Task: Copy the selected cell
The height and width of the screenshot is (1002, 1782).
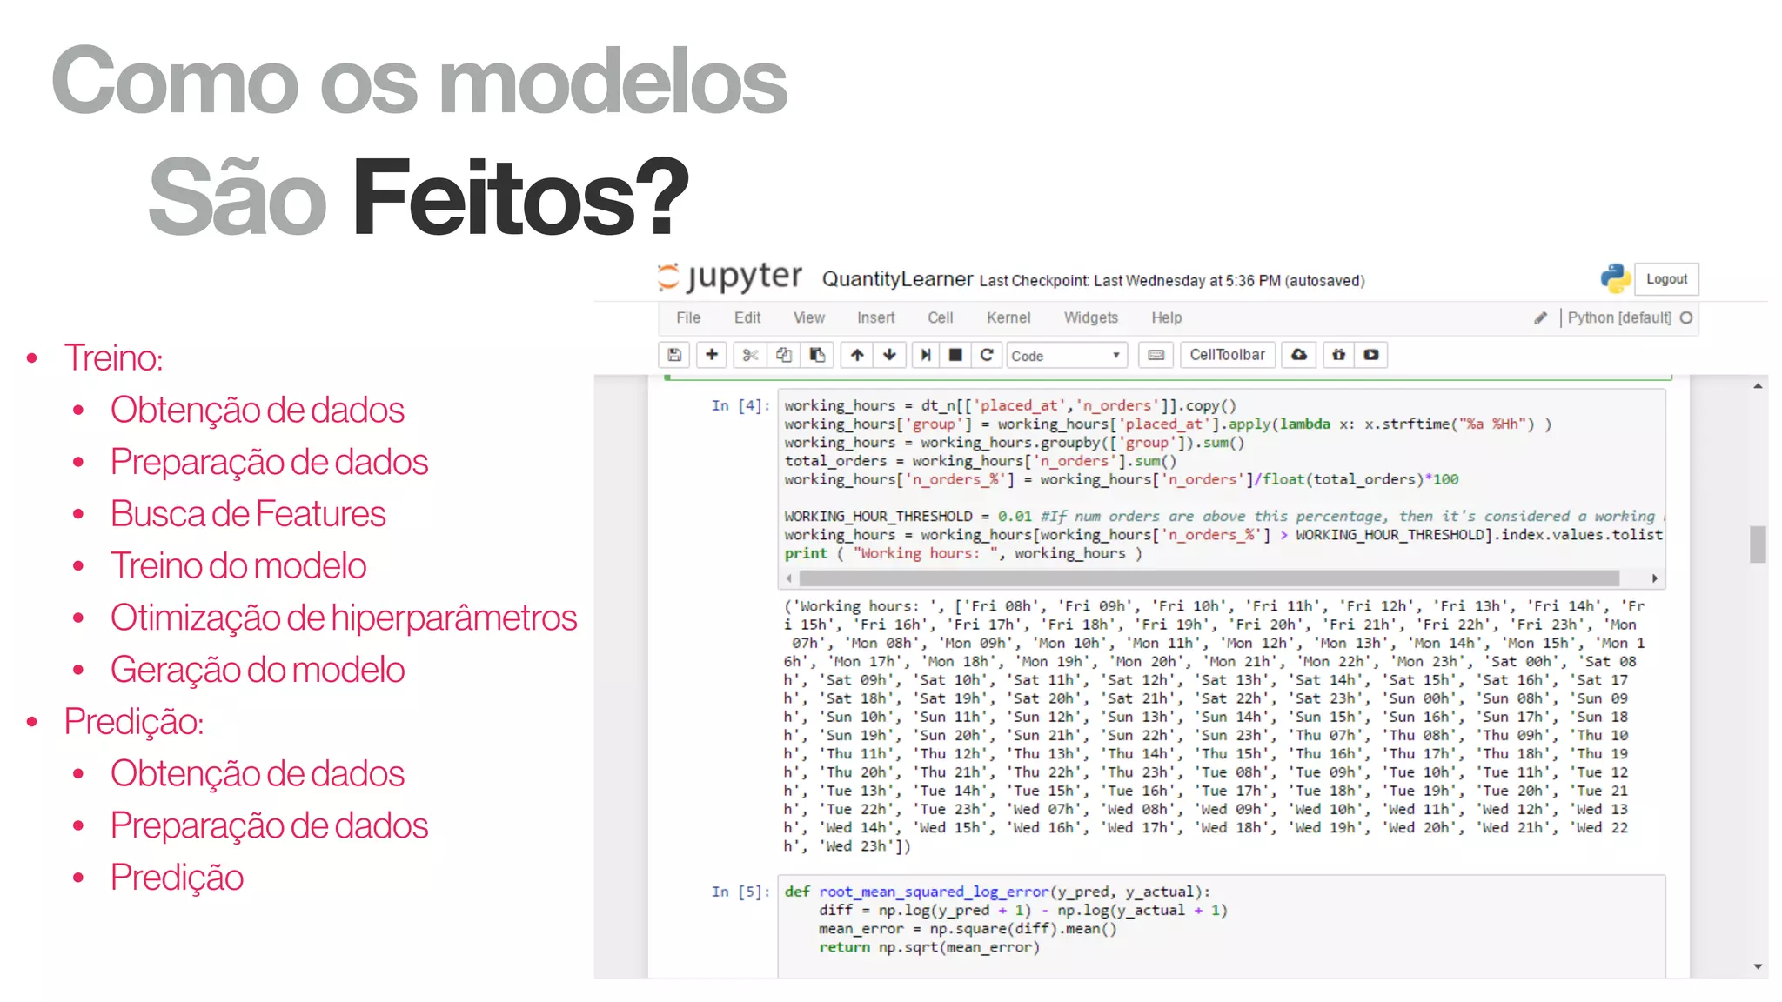Action: coord(784,355)
